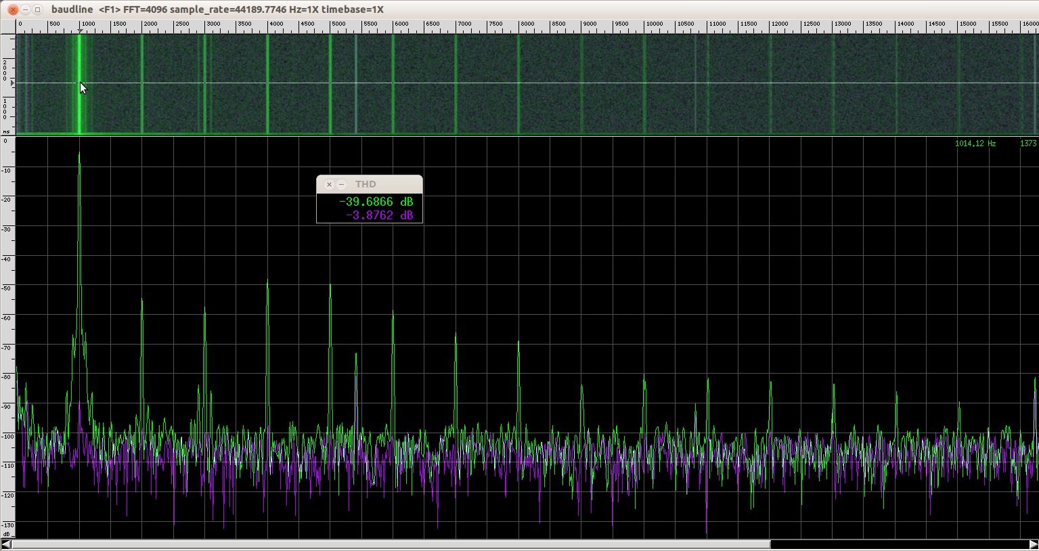Select the purple -3.8762 dB THD reading

[x=380, y=215]
